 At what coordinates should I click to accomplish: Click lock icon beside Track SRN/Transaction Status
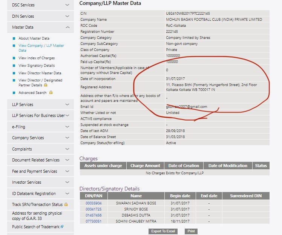tap(66, 204)
